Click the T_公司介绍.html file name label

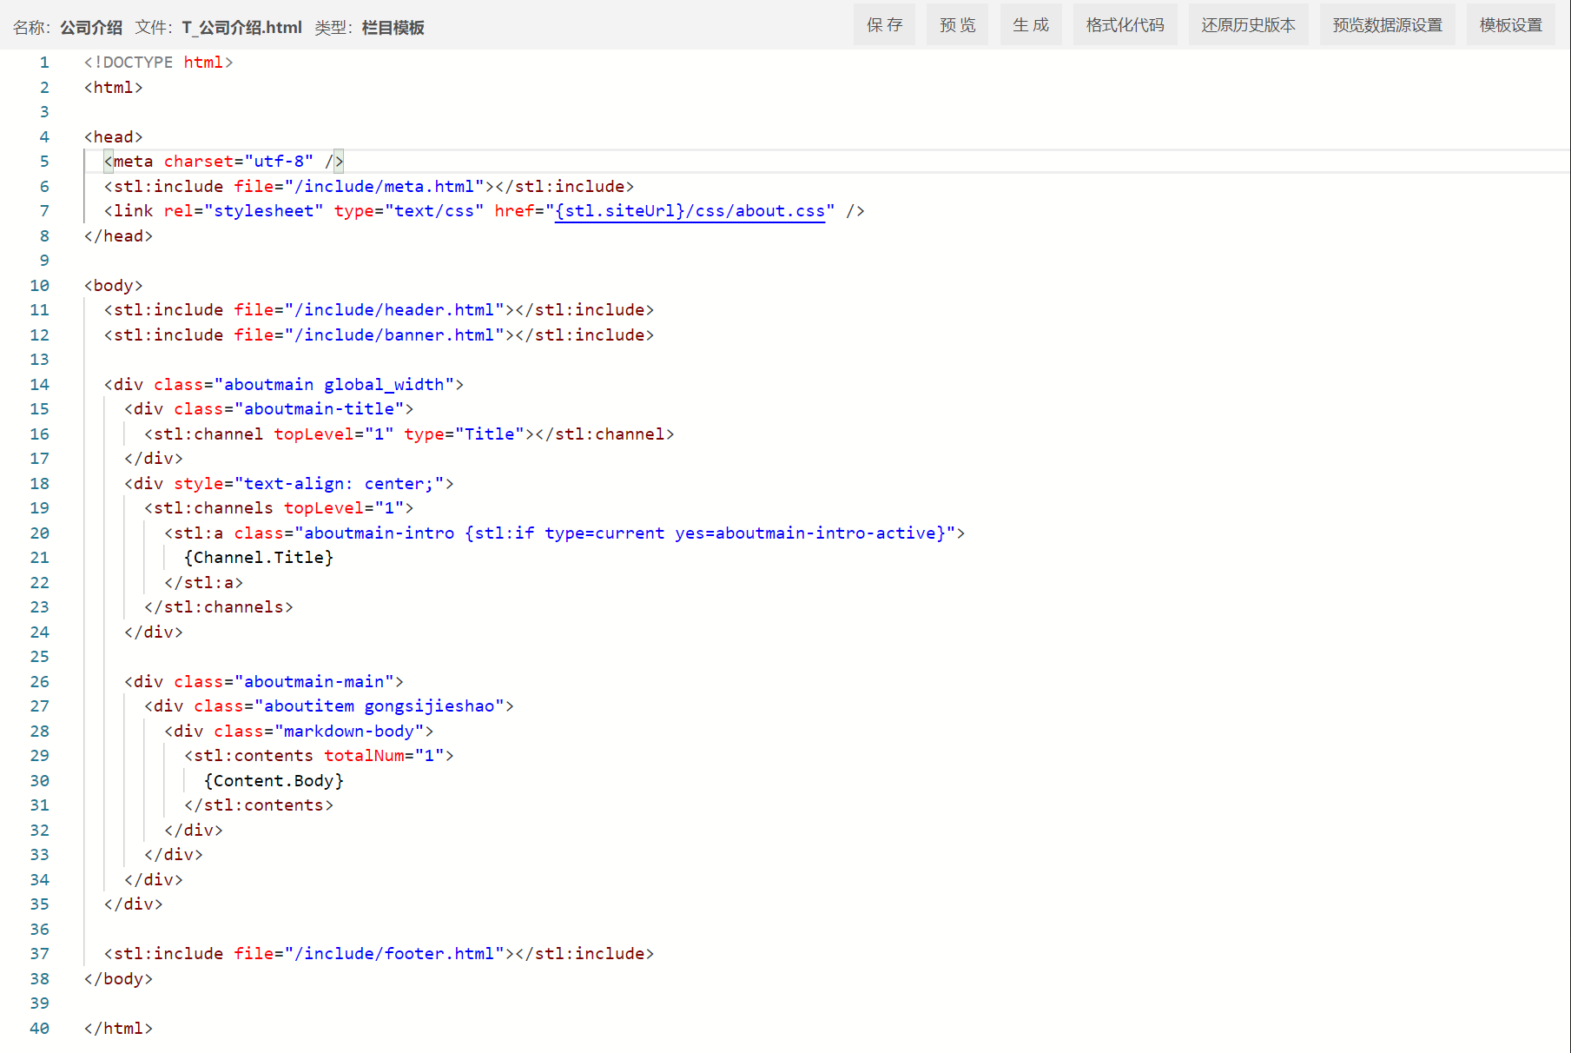click(x=241, y=28)
